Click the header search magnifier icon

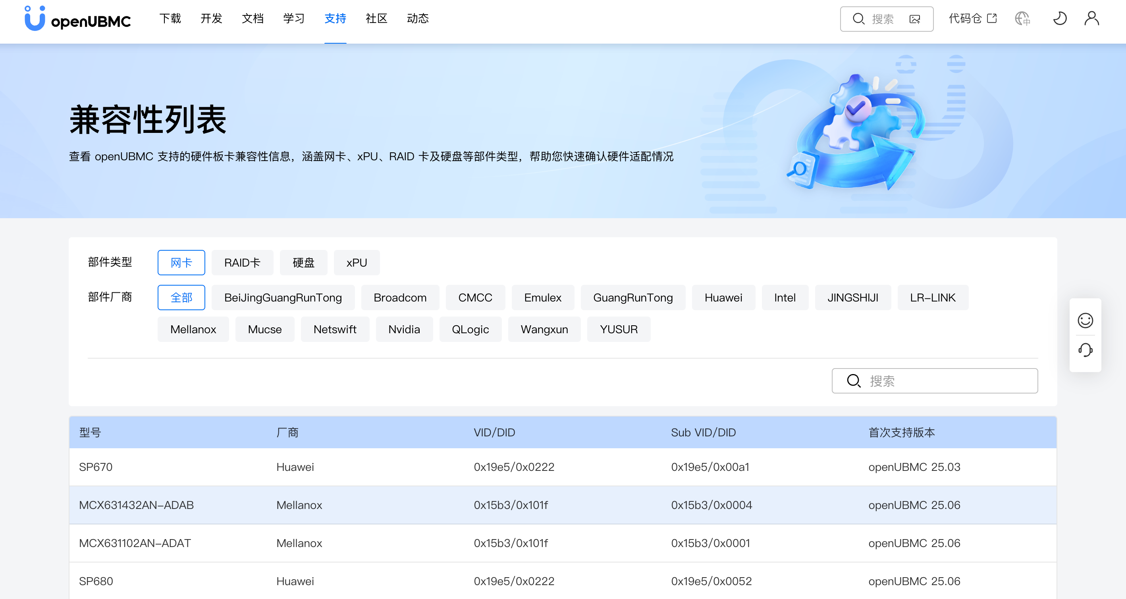click(x=858, y=19)
